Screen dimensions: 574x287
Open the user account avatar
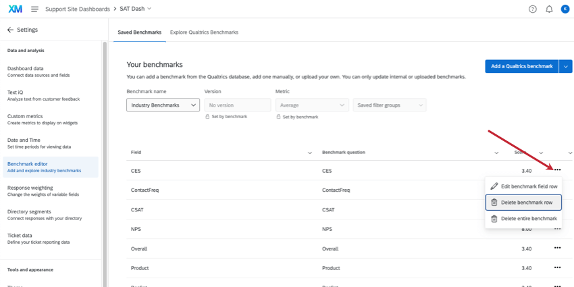tap(565, 9)
